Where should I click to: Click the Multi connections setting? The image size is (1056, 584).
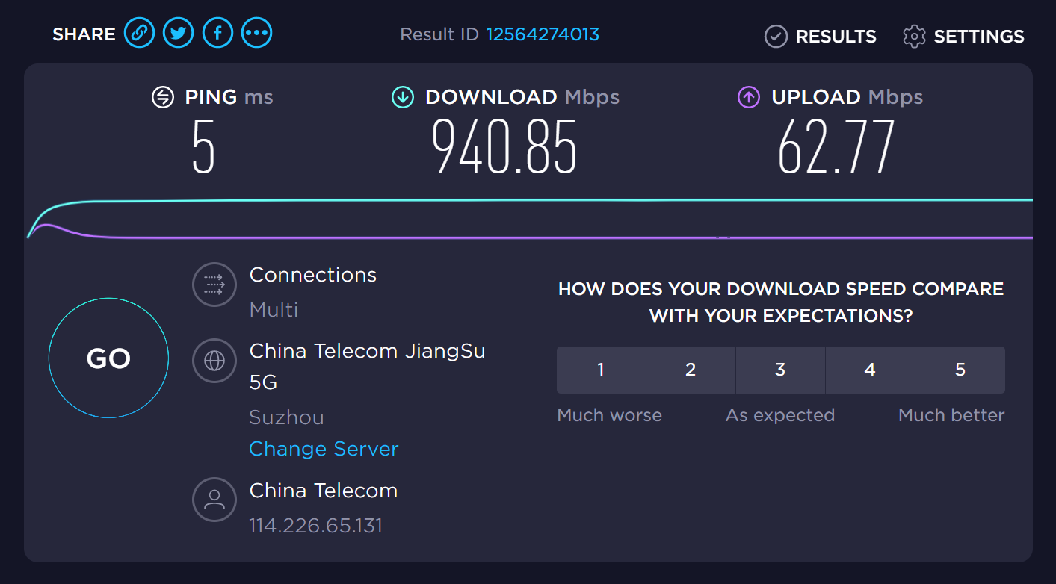click(274, 309)
